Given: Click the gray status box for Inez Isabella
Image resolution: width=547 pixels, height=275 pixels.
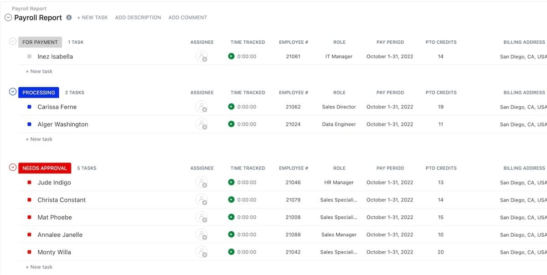Looking at the screenshot, I should coord(29,57).
